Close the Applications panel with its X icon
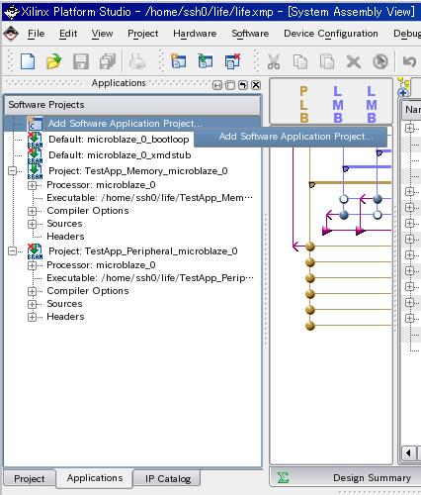 256,85
